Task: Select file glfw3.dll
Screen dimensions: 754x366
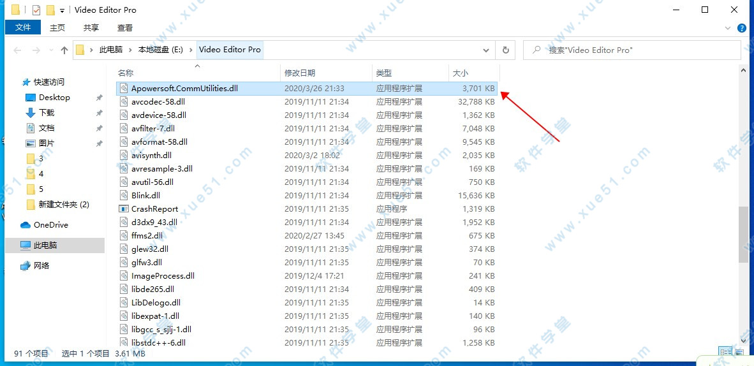Action: click(x=307, y=263)
